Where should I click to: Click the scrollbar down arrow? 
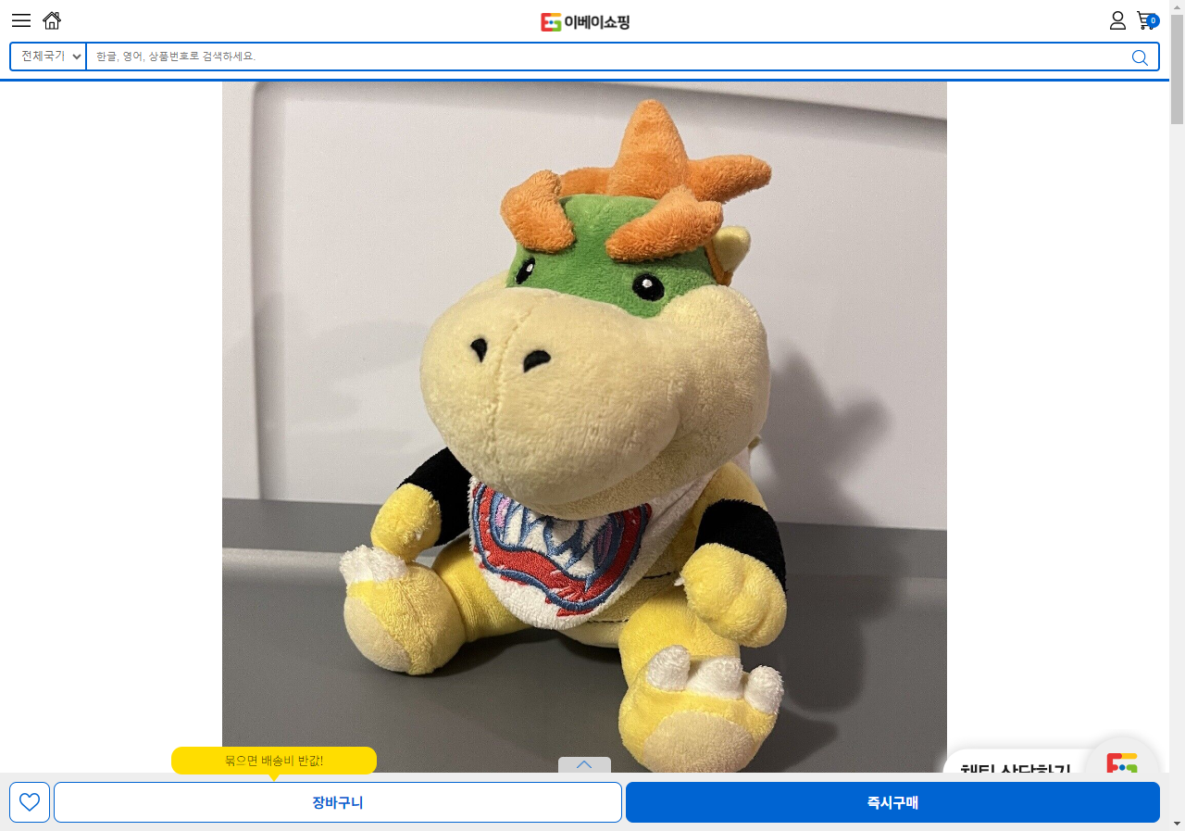click(1177, 823)
